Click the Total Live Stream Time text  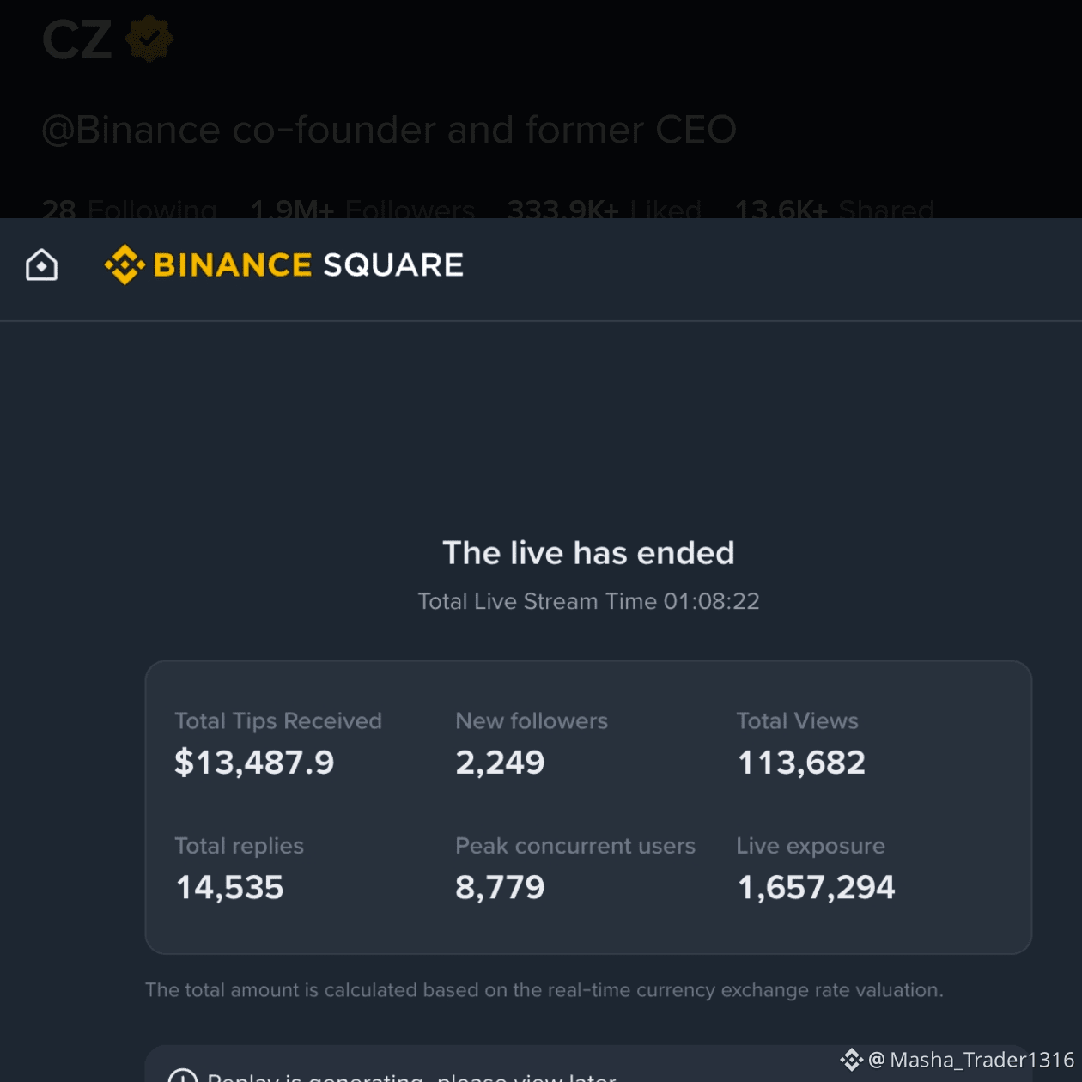point(588,601)
